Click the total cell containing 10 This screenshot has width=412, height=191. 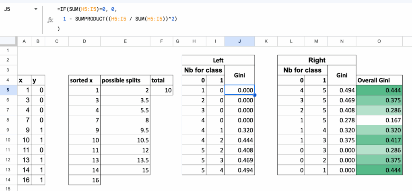click(161, 91)
